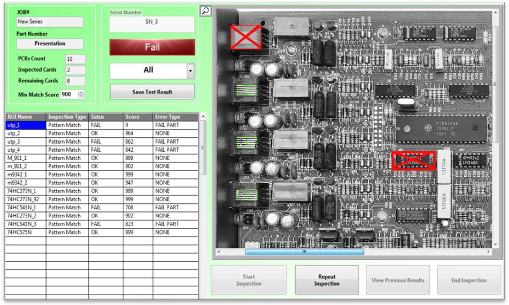Click the red X marker on top-left connector

coord(245,37)
